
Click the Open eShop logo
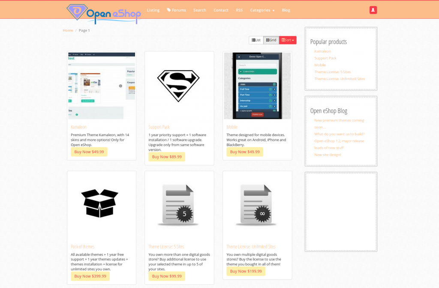(104, 14)
